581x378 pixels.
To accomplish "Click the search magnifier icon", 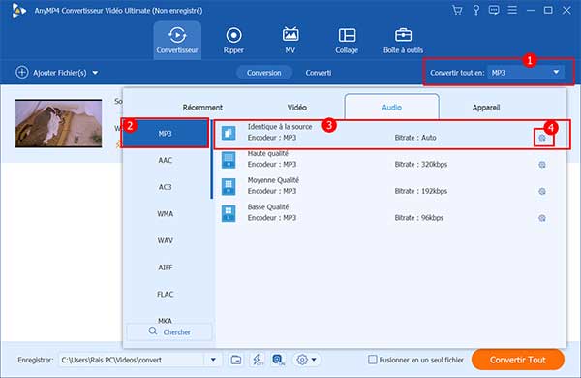I will pyautogui.click(x=153, y=331).
